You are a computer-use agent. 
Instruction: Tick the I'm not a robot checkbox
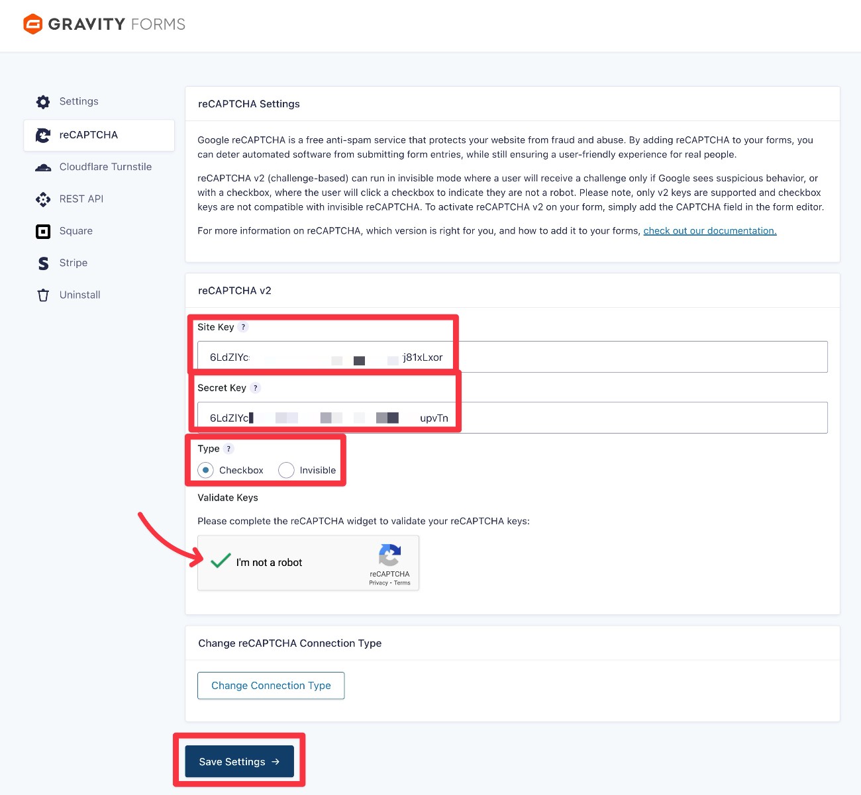pyautogui.click(x=221, y=562)
